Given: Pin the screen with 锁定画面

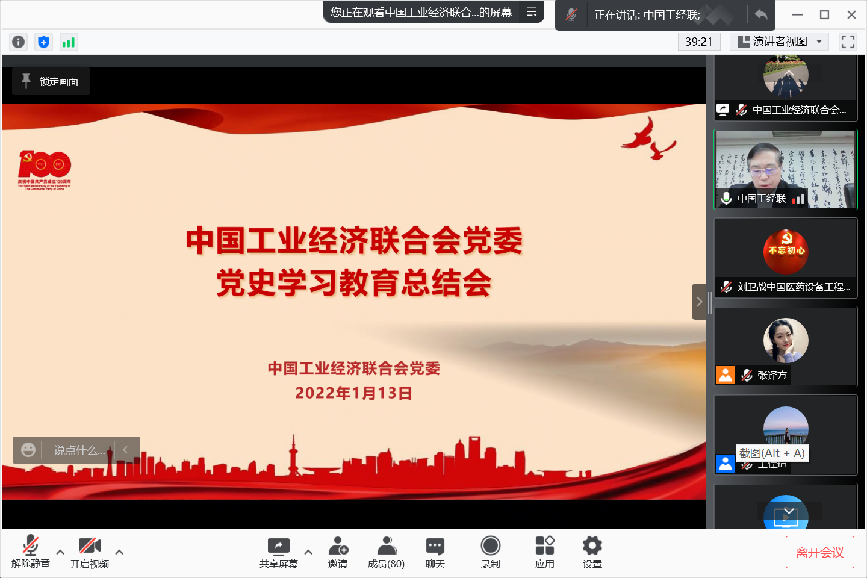Looking at the screenshot, I should coord(51,81).
